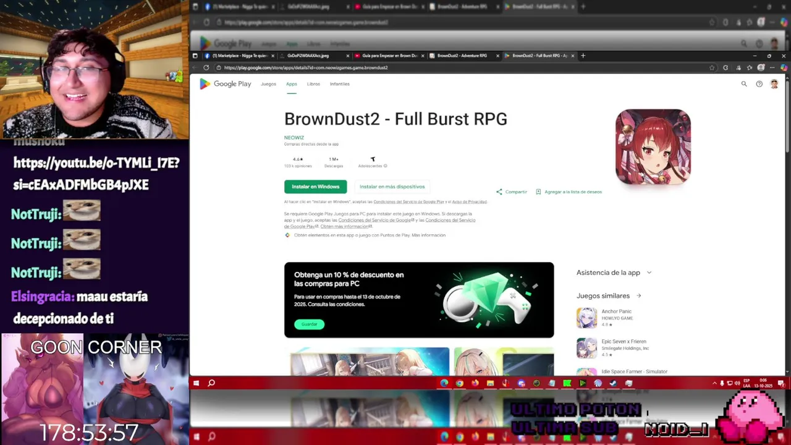Viewport: 791px width, 445px height.
Task: Open the Windows Start button
Action: pyautogui.click(x=196, y=383)
